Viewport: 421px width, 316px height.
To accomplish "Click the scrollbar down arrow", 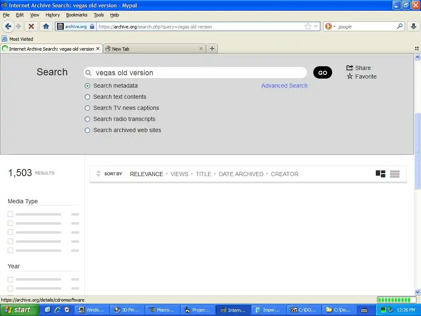I will tap(417, 292).
